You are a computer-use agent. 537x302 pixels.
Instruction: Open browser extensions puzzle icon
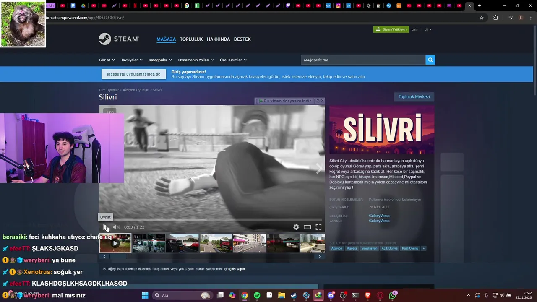495,18
